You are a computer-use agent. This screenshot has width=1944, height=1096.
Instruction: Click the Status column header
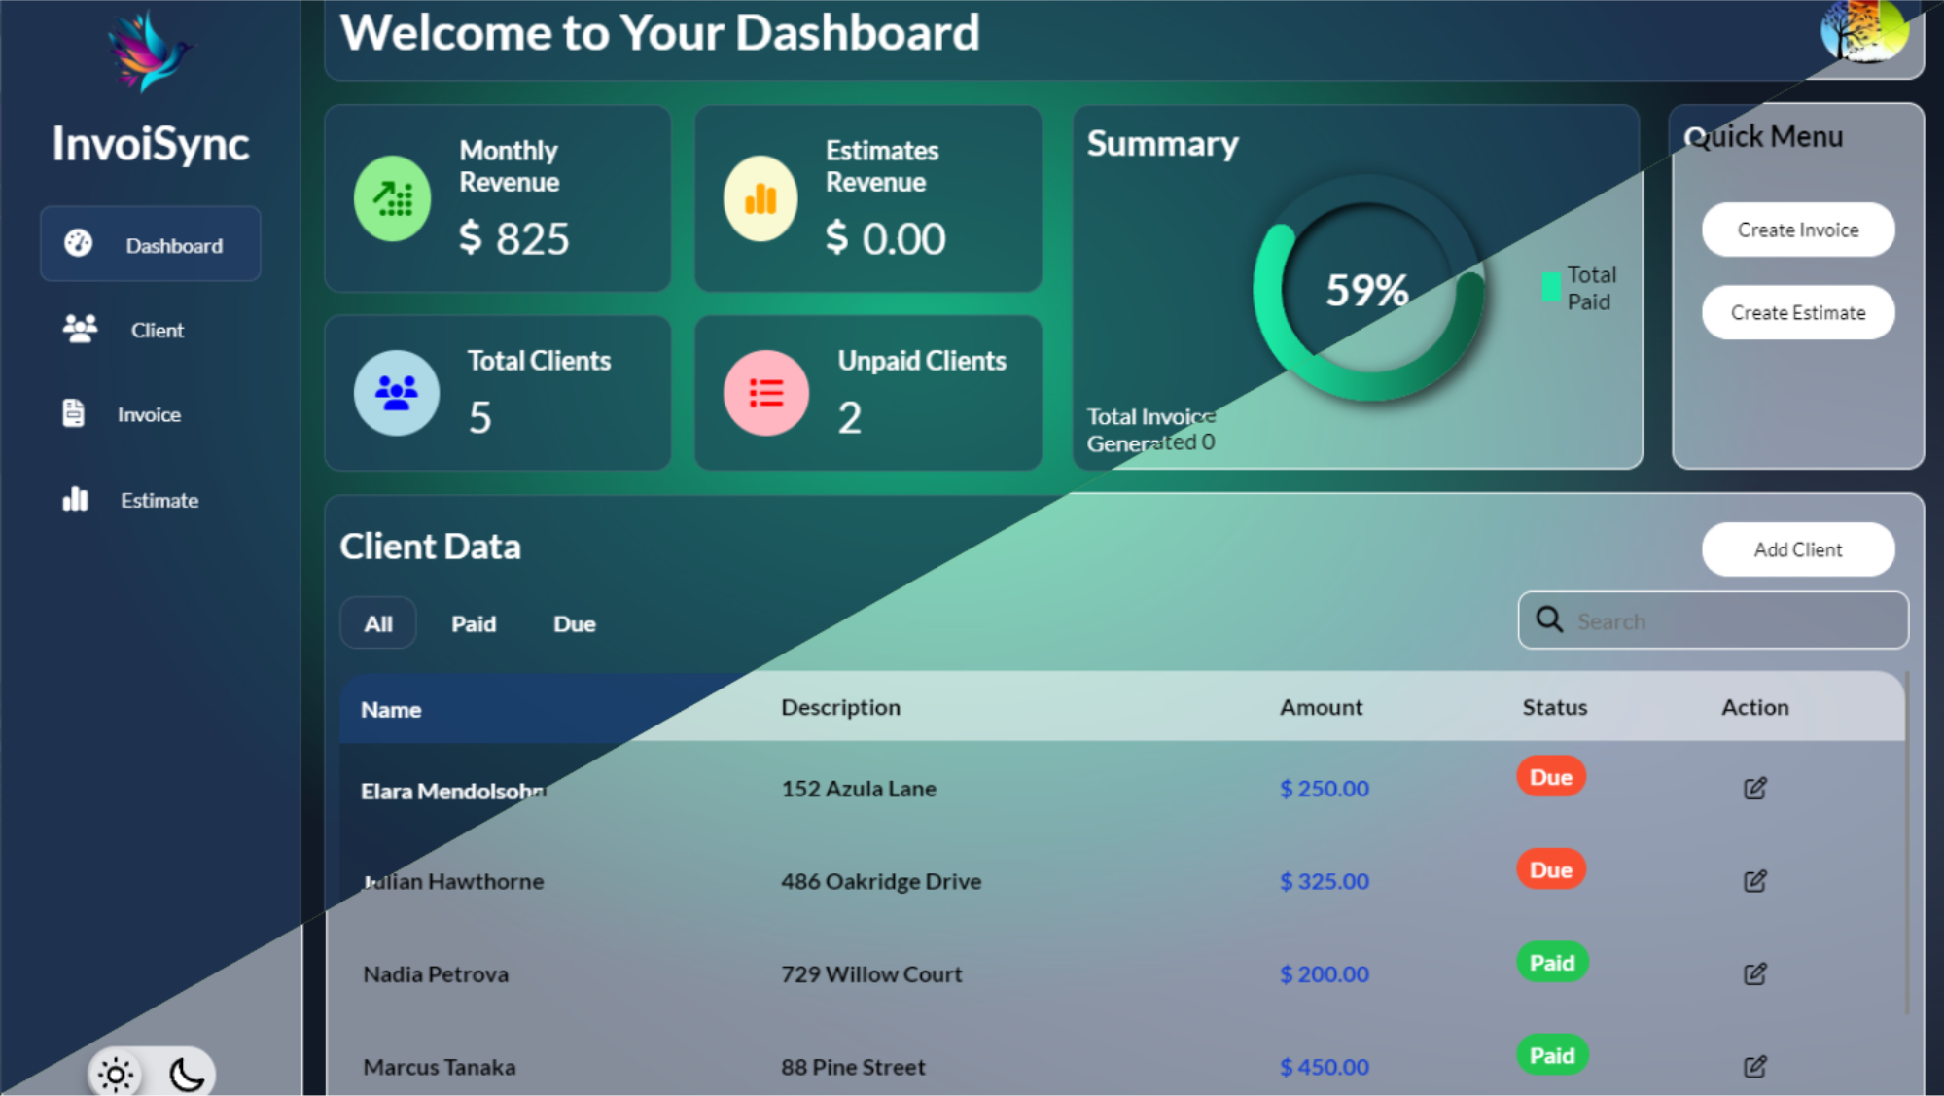[x=1555, y=707]
